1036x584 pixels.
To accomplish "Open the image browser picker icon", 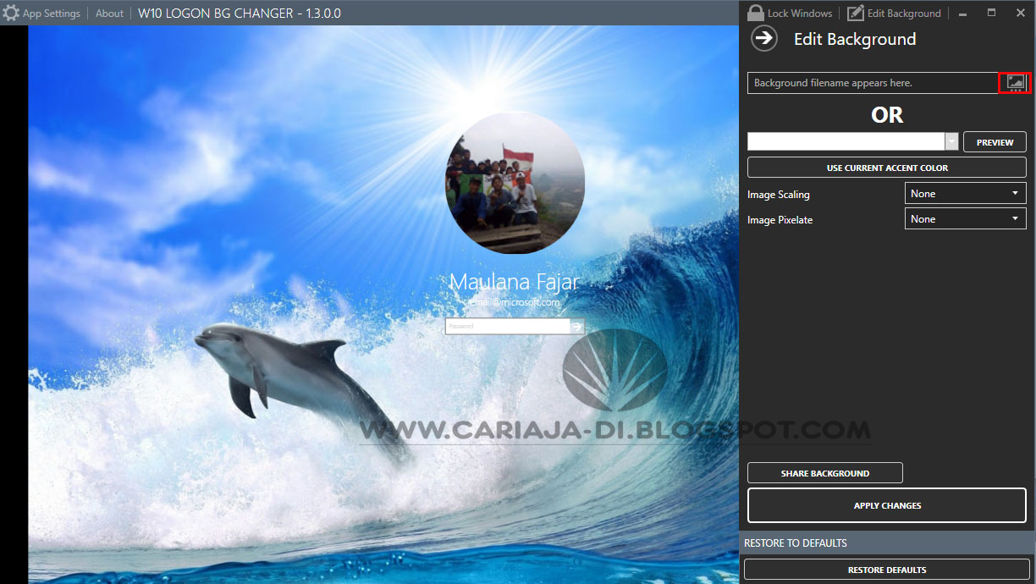I will click(x=1014, y=82).
